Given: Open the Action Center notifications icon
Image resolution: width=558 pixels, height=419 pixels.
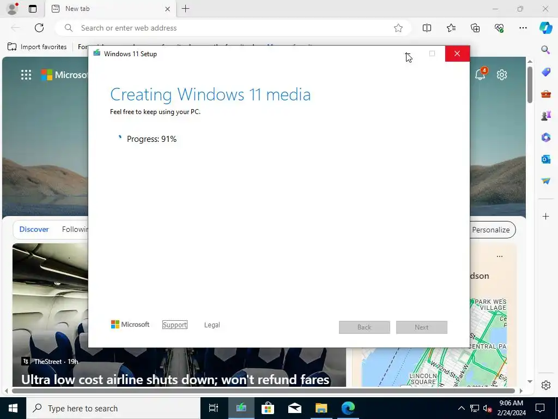Looking at the screenshot, I should (x=540, y=408).
